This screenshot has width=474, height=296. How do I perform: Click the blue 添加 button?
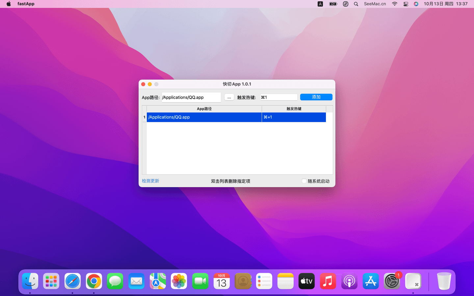pyautogui.click(x=316, y=97)
